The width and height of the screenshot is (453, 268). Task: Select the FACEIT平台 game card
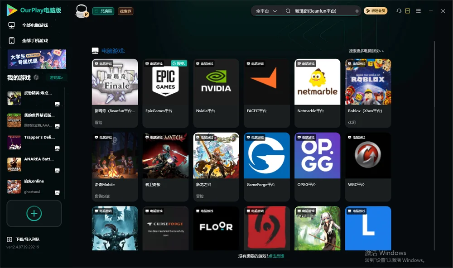click(267, 93)
